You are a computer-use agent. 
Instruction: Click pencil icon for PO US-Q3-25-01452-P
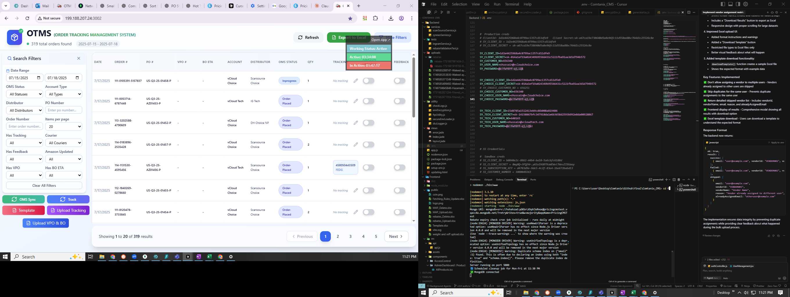356,123
